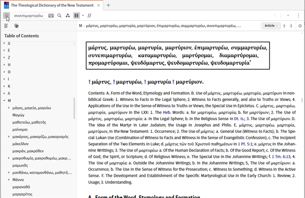Close the locator bar with X icon
The height and width of the screenshot is (198, 305).
(300, 26)
